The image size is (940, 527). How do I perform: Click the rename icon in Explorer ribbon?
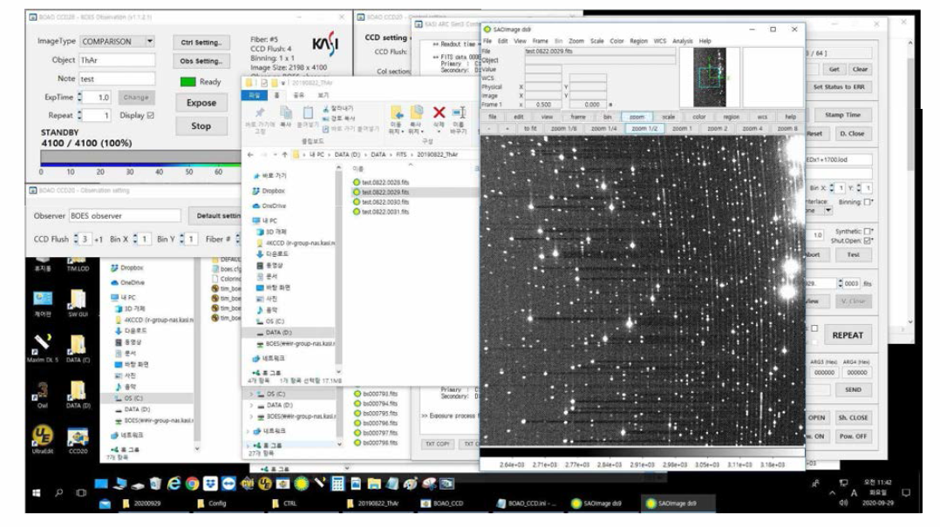[x=460, y=112]
